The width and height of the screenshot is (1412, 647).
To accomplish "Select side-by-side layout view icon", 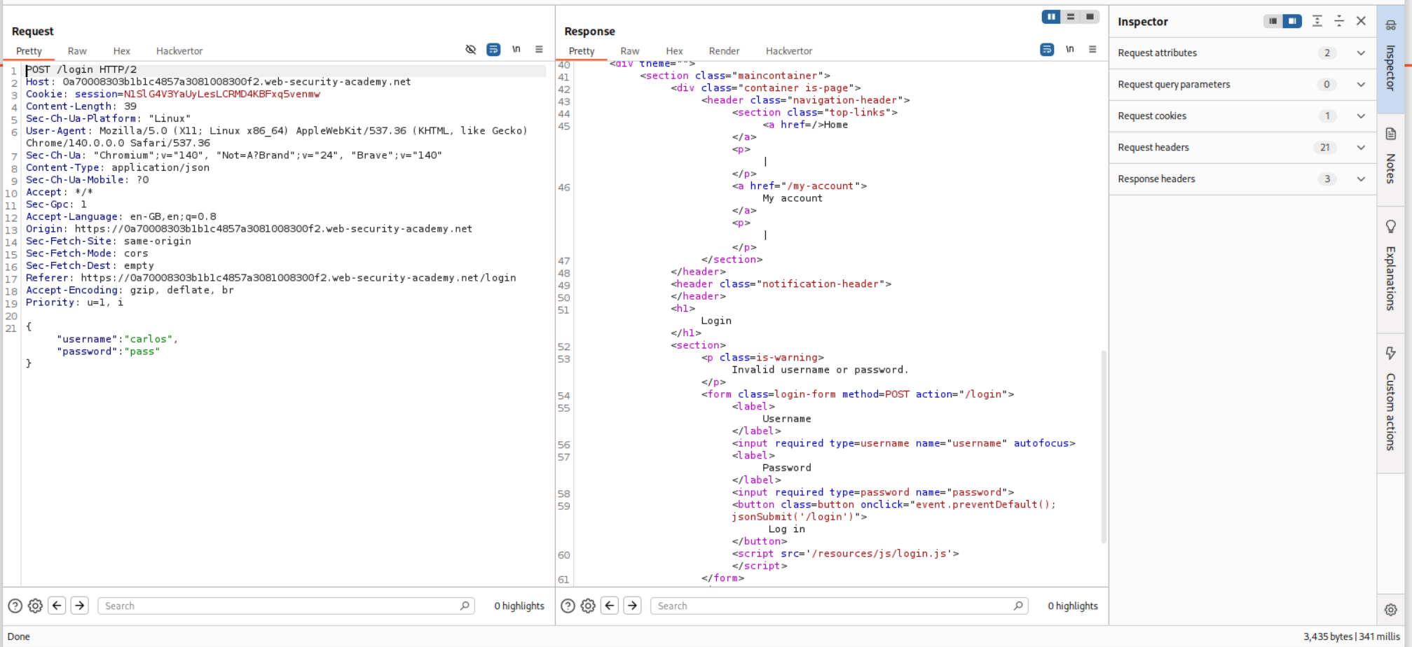I will pos(1050,17).
